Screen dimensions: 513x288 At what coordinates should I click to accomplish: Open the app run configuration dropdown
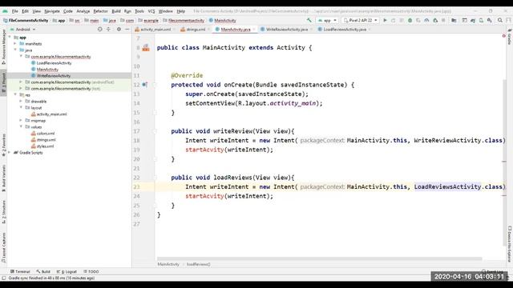[x=327, y=20]
